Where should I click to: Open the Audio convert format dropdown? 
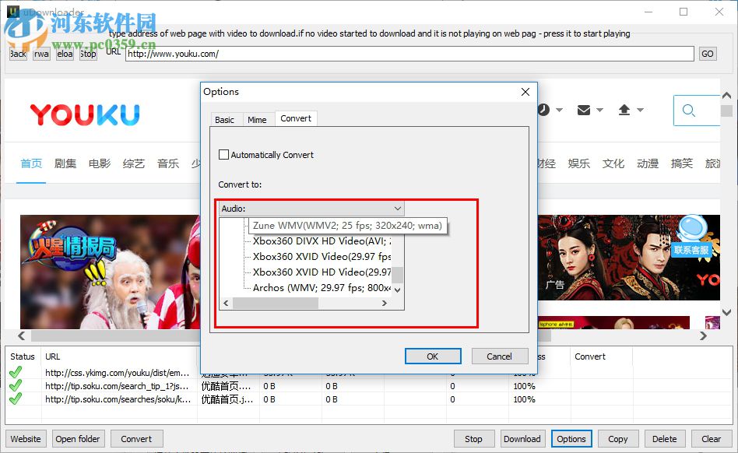397,208
